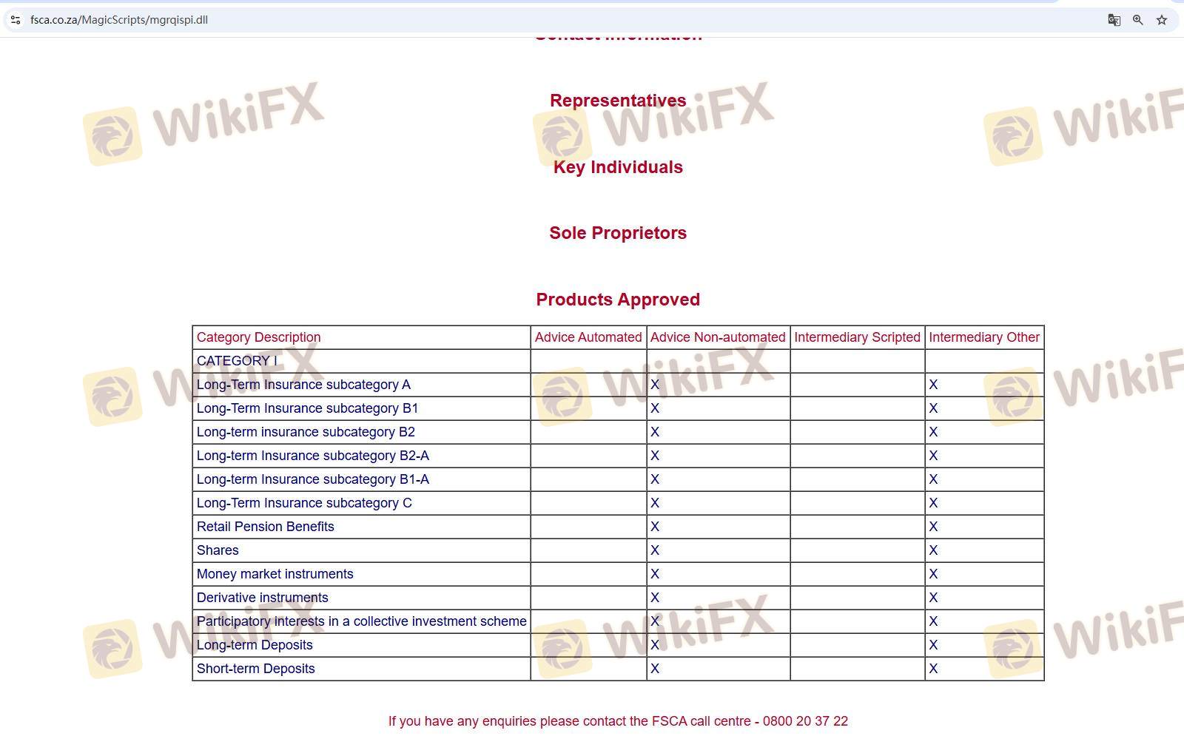Click Advice Non-automated X for Derivative instruments
The width and height of the screenshot is (1184, 736).
[655, 598]
